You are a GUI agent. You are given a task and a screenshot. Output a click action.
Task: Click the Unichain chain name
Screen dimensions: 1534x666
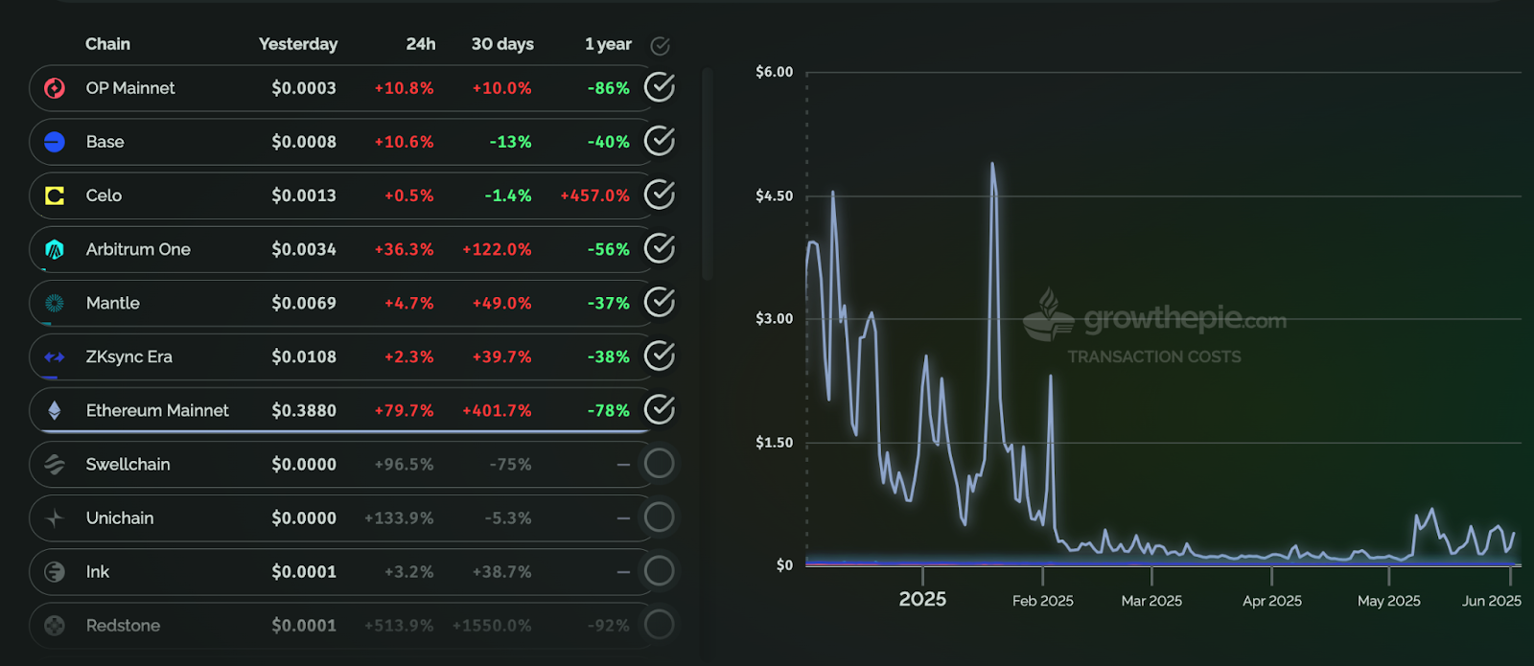tap(120, 517)
